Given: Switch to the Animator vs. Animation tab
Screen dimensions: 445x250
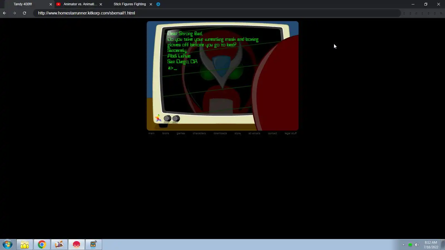Looking at the screenshot, I should point(79,4).
